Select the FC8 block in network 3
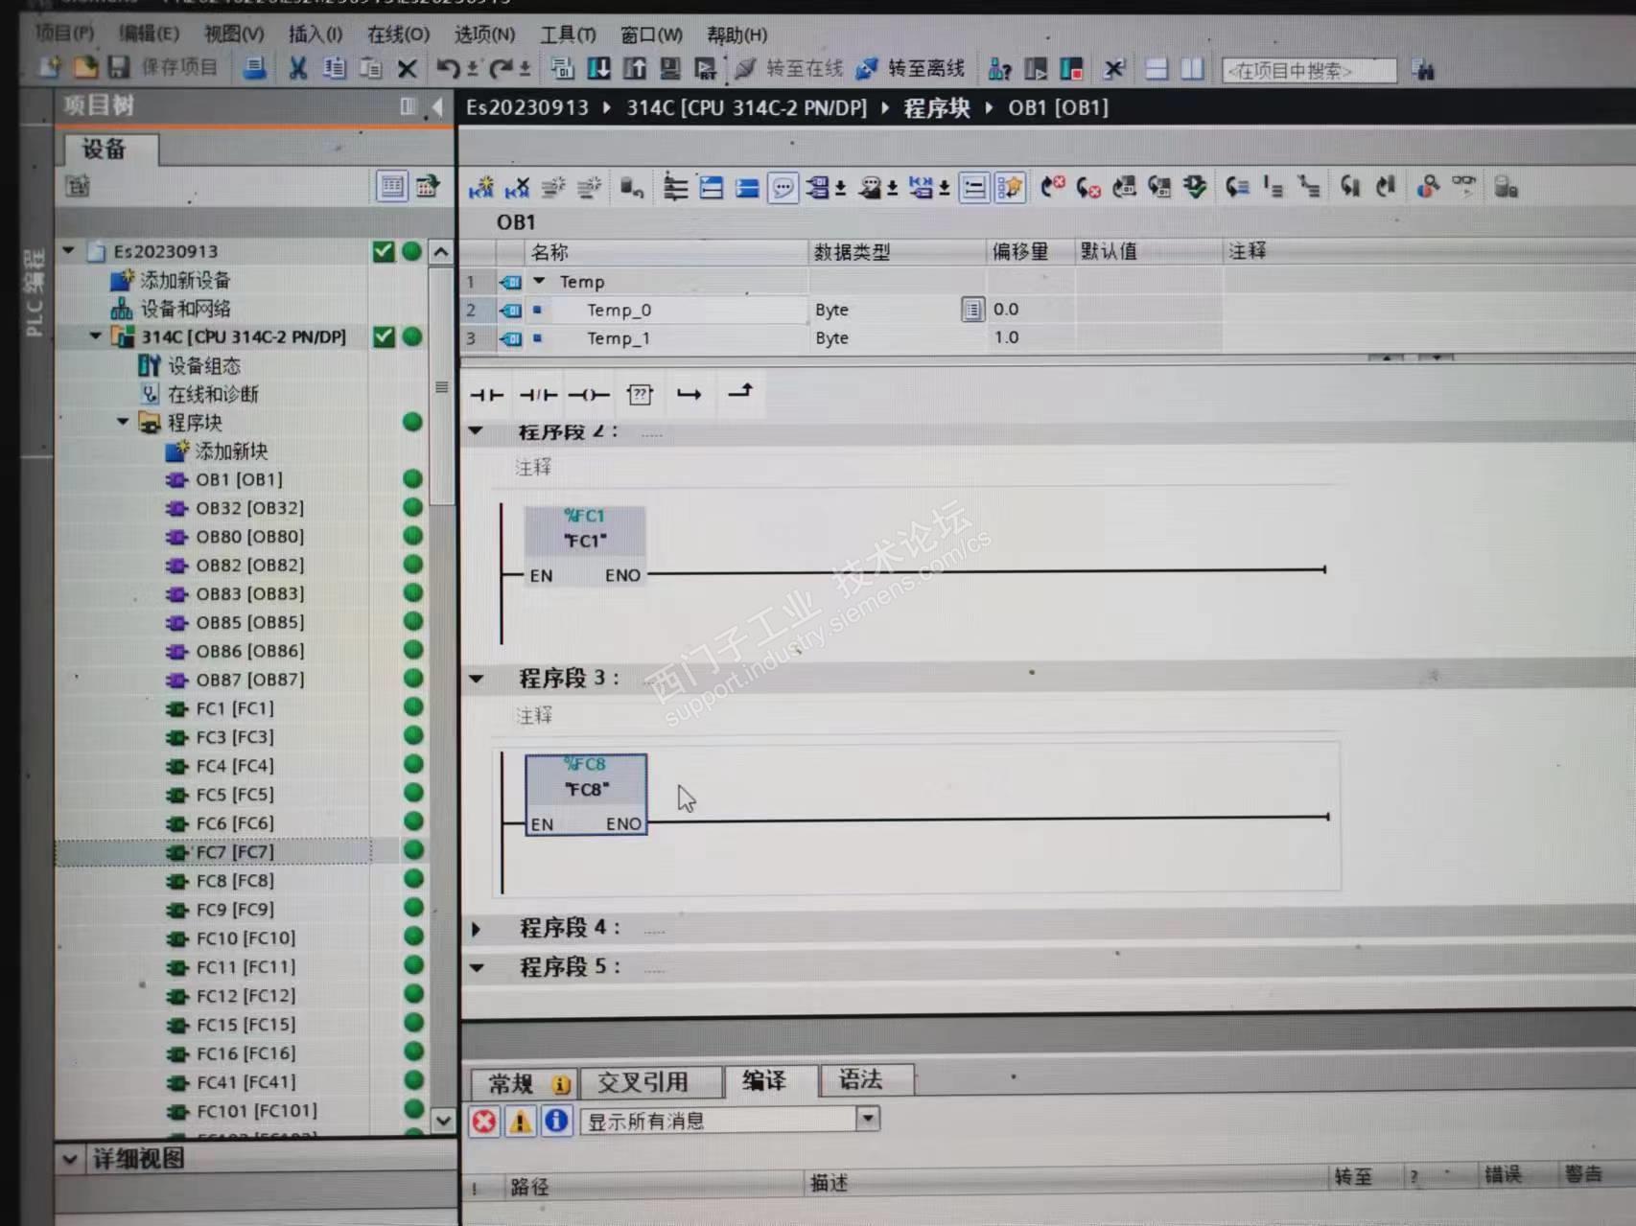 [x=586, y=794]
